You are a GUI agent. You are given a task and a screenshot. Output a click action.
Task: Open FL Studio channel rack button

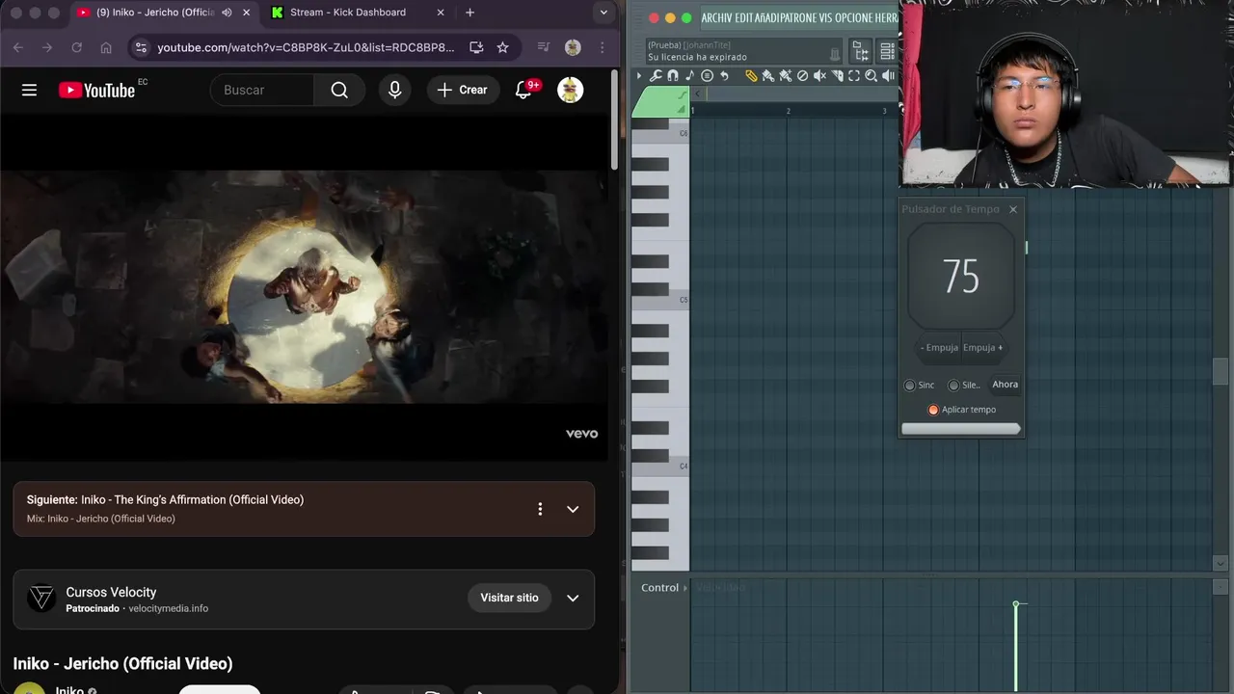pyautogui.click(x=888, y=51)
